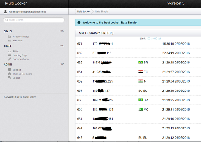Click the Documentation pencil icon
Viewport: 201px width, 142px height.
(x=9, y=59)
